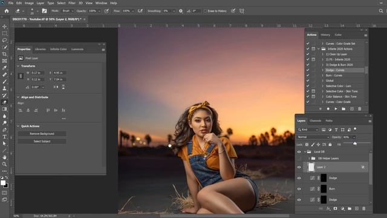Add a layer style with fx icon
This screenshot has width=387, height=218.
[x=328, y=208]
